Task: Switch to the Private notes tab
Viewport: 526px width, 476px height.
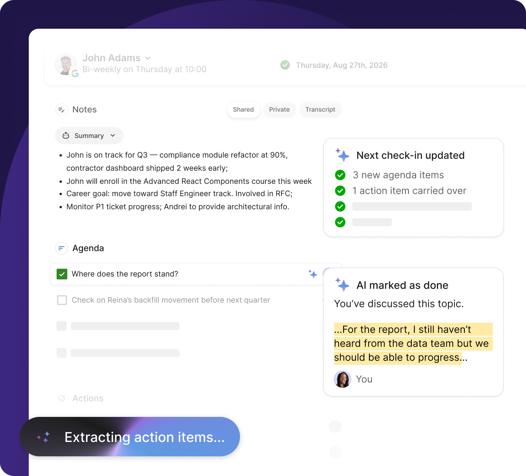Action: pyautogui.click(x=279, y=110)
